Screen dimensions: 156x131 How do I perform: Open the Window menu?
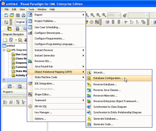(x=42, y=9)
